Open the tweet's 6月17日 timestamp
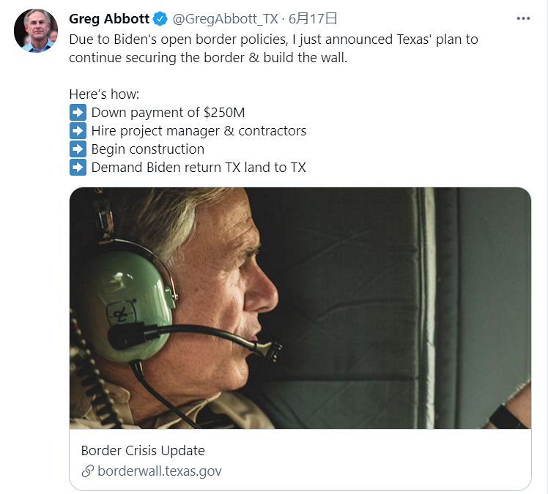Screen dimensions: 548x494 tap(313, 19)
